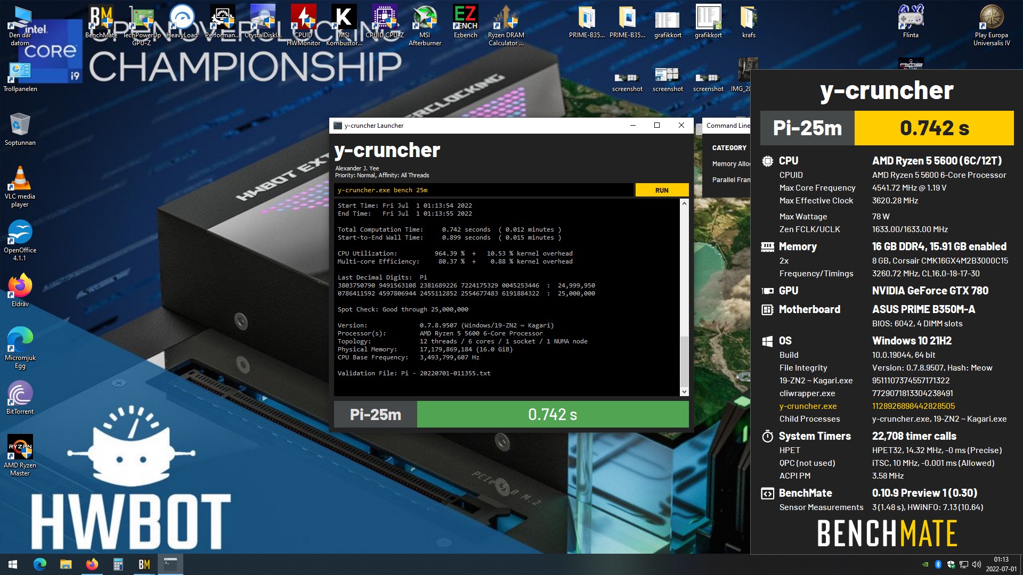Open the Trollpanelen control panel icon
This screenshot has height=575, width=1023.
pos(20,78)
